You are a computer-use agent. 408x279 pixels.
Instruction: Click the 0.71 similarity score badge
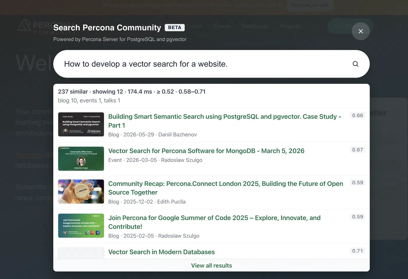click(x=358, y=251)
